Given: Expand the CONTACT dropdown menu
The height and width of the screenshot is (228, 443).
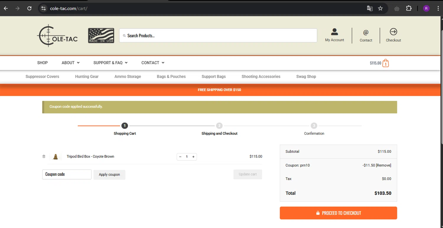Looking at the screenshot, I should coord(153,63).
